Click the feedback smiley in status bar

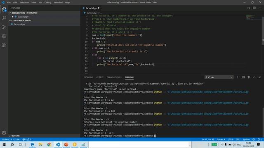click(x=254, y=139)
